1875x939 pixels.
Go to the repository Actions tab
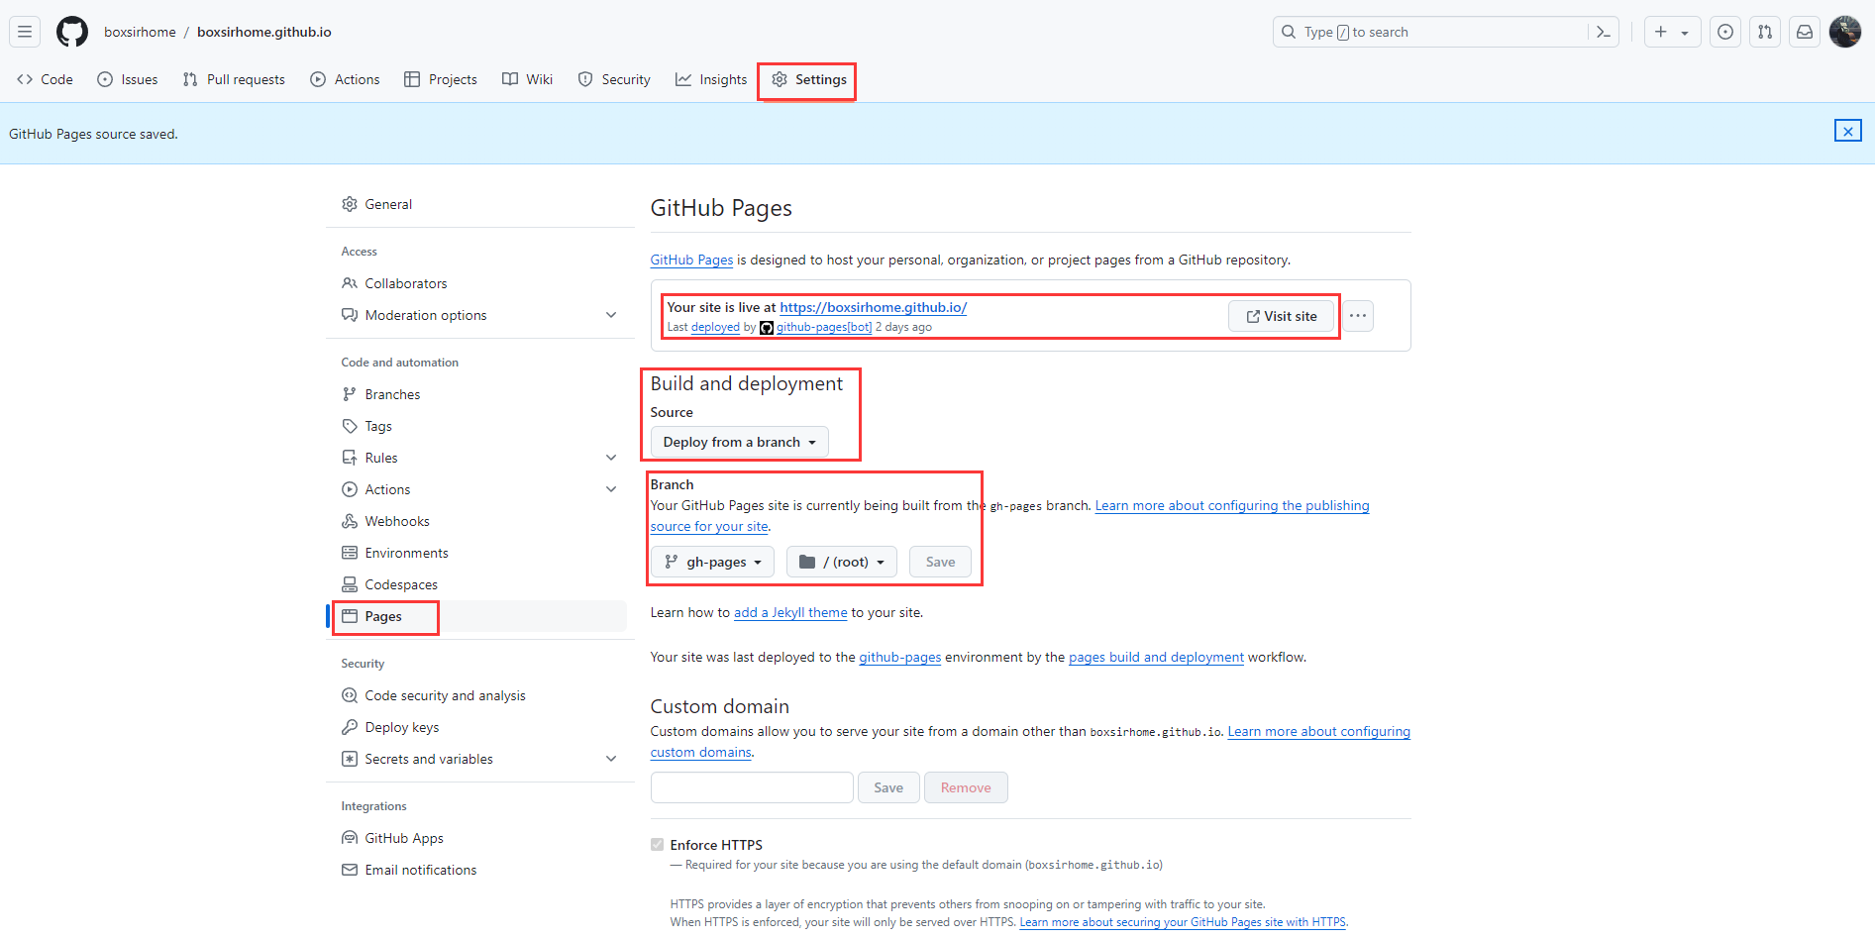point(345,79)
